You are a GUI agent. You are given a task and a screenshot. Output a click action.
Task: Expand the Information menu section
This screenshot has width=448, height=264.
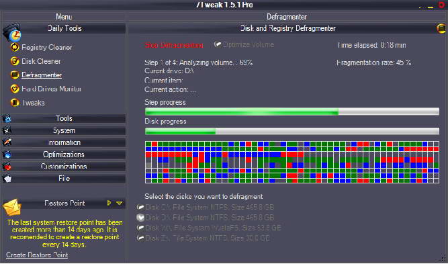click(64, 142)
